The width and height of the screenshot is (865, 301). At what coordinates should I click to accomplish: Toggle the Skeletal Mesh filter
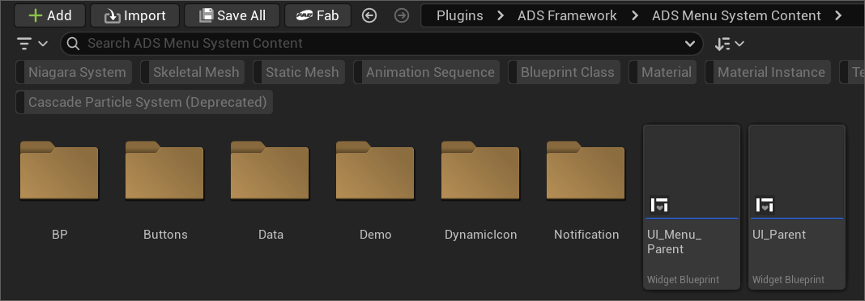pyautogui.click(x=193, y=72)
